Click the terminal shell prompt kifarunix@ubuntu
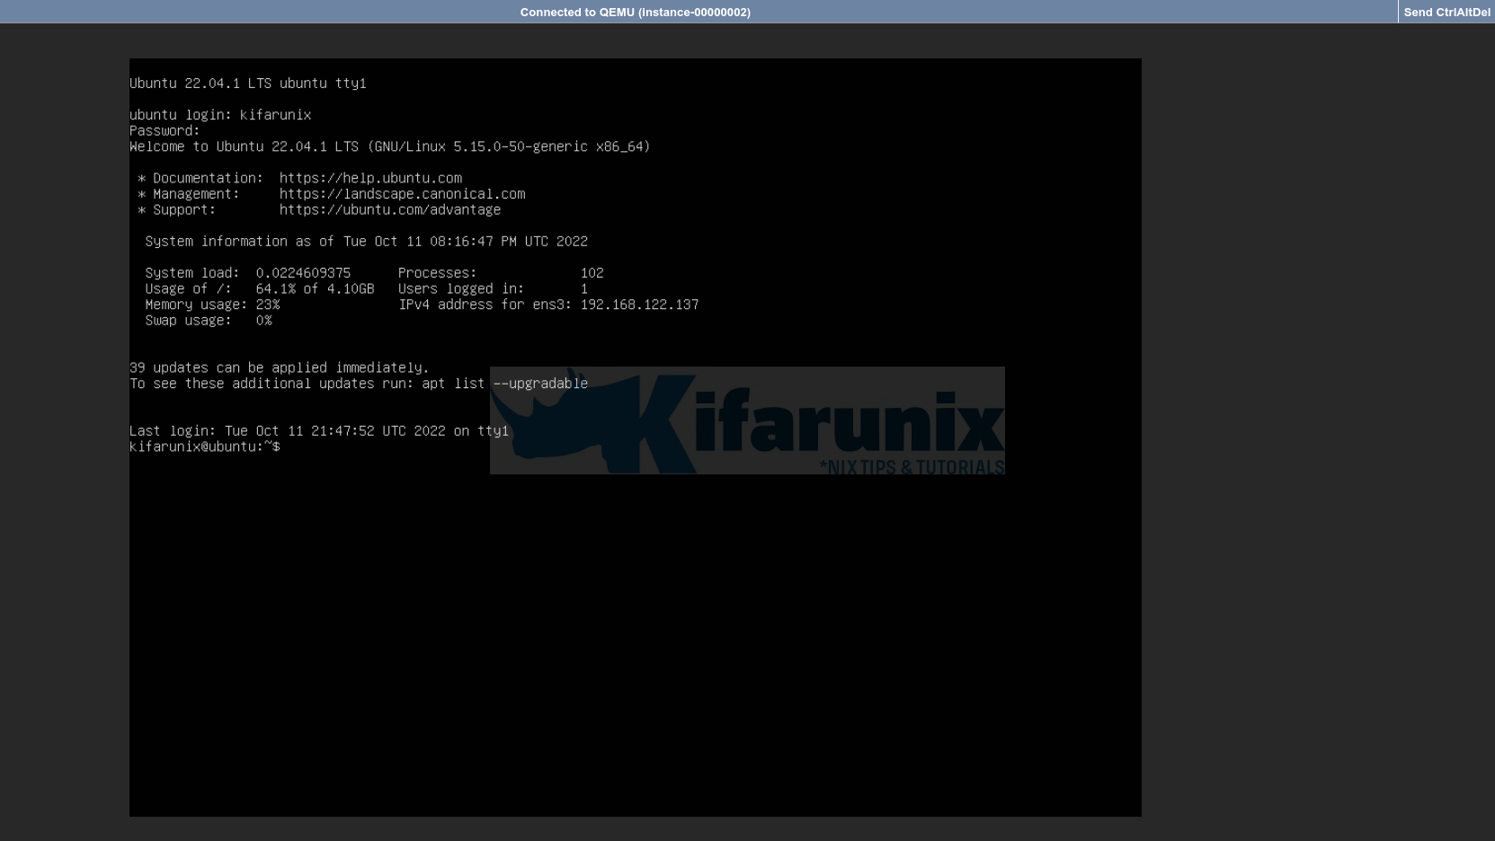1495x841 pixels. coord(204,446)
